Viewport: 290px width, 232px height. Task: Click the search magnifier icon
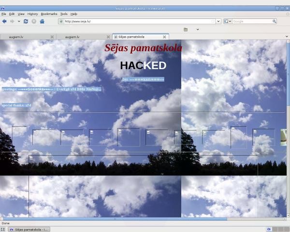pyautogui.click(x=274, y=21)
